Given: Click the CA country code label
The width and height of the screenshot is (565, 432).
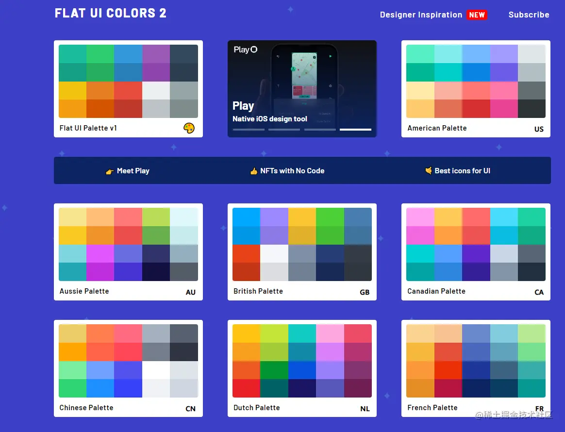Looking at the screenshot, I should (x=539, y=292).
